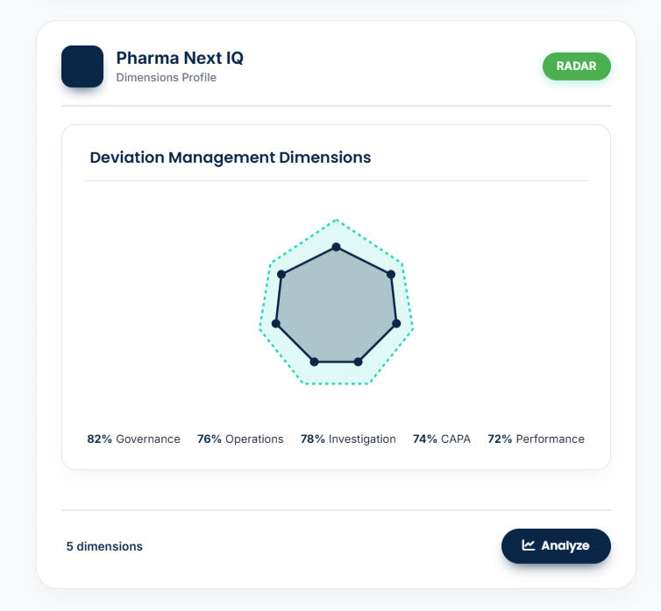The width and height of the screenshot is (661, 611).
Task: Click the bottom-right radar data point
Action: (x=358, y=362)
